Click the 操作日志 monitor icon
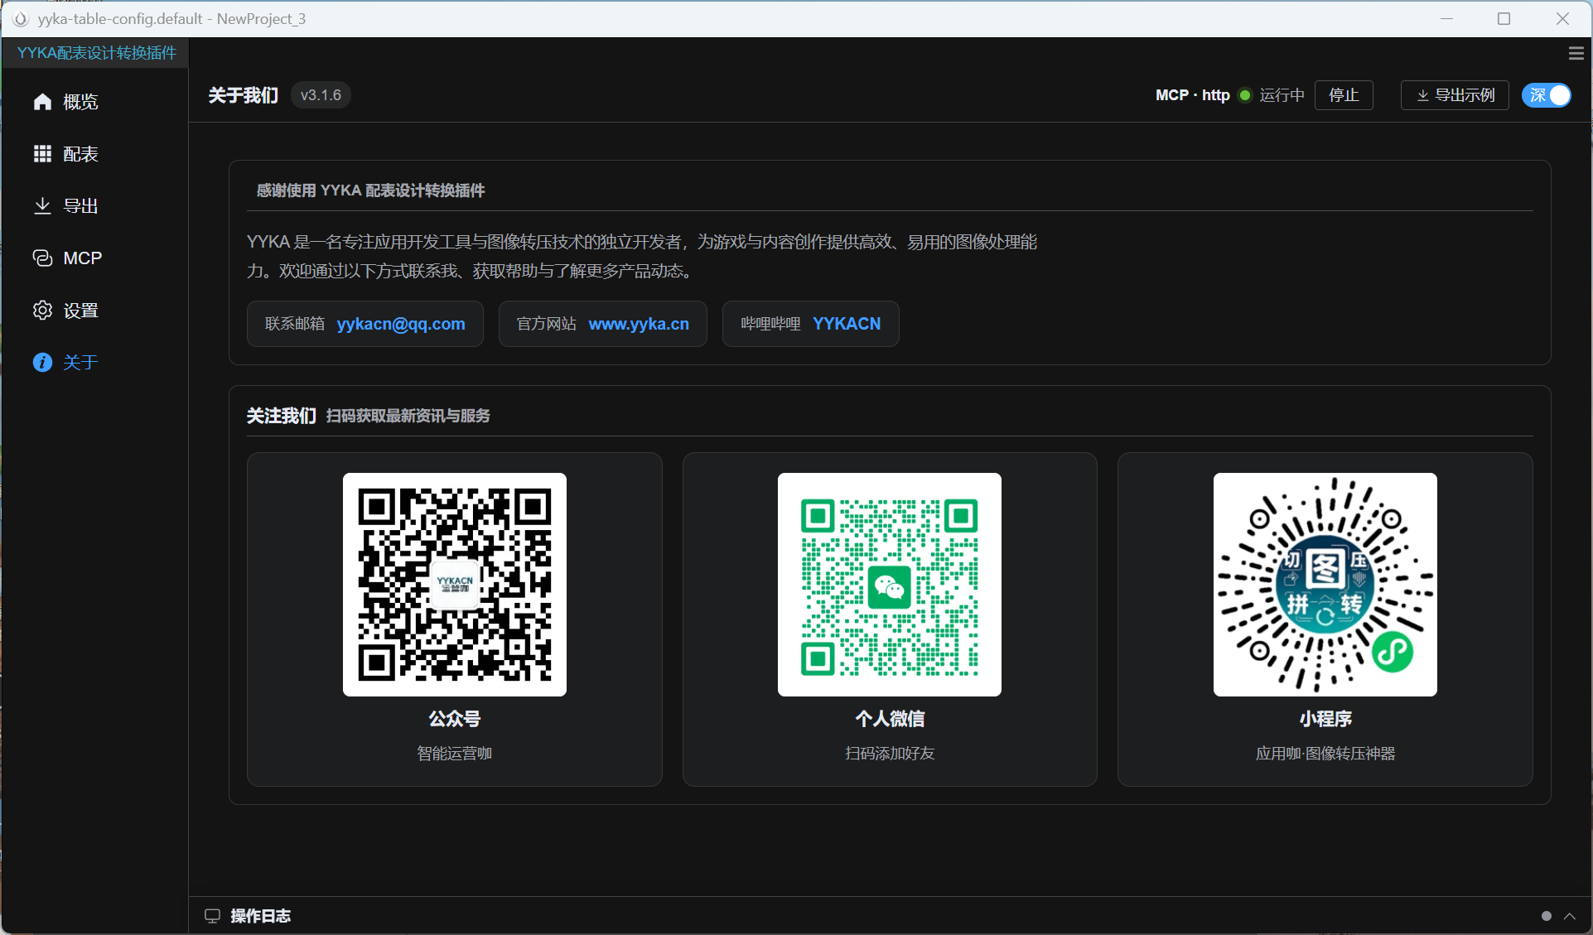This screenshot has width=1593, height=935. click(x=213, y=916)
